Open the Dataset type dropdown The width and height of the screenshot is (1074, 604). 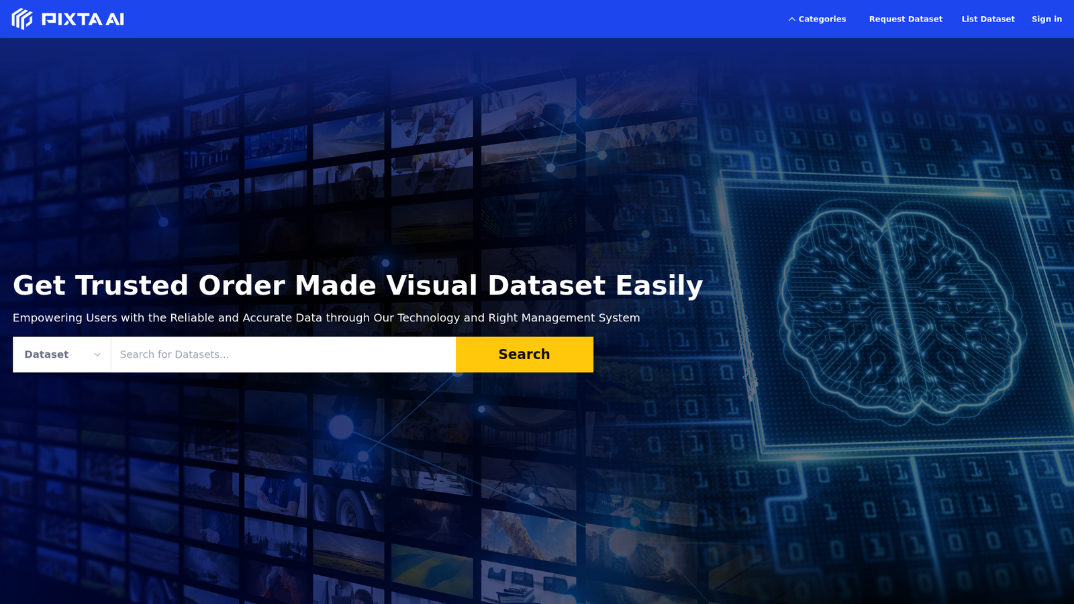62,354
